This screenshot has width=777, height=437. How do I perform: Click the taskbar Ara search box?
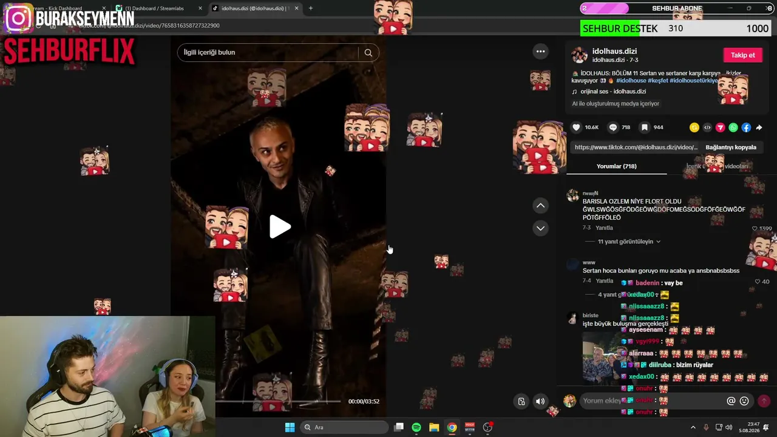pos(344,427)
